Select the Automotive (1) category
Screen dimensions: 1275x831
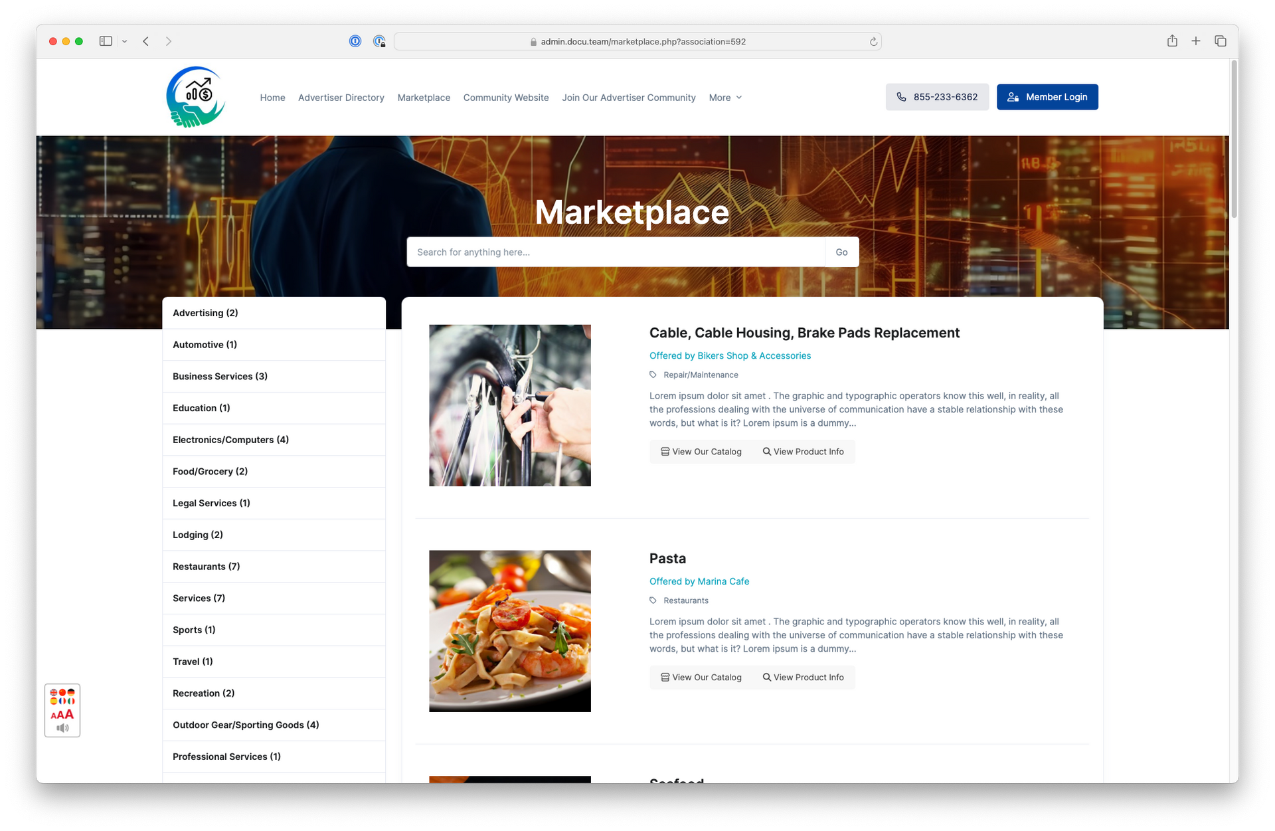click(x=274, y=345)
